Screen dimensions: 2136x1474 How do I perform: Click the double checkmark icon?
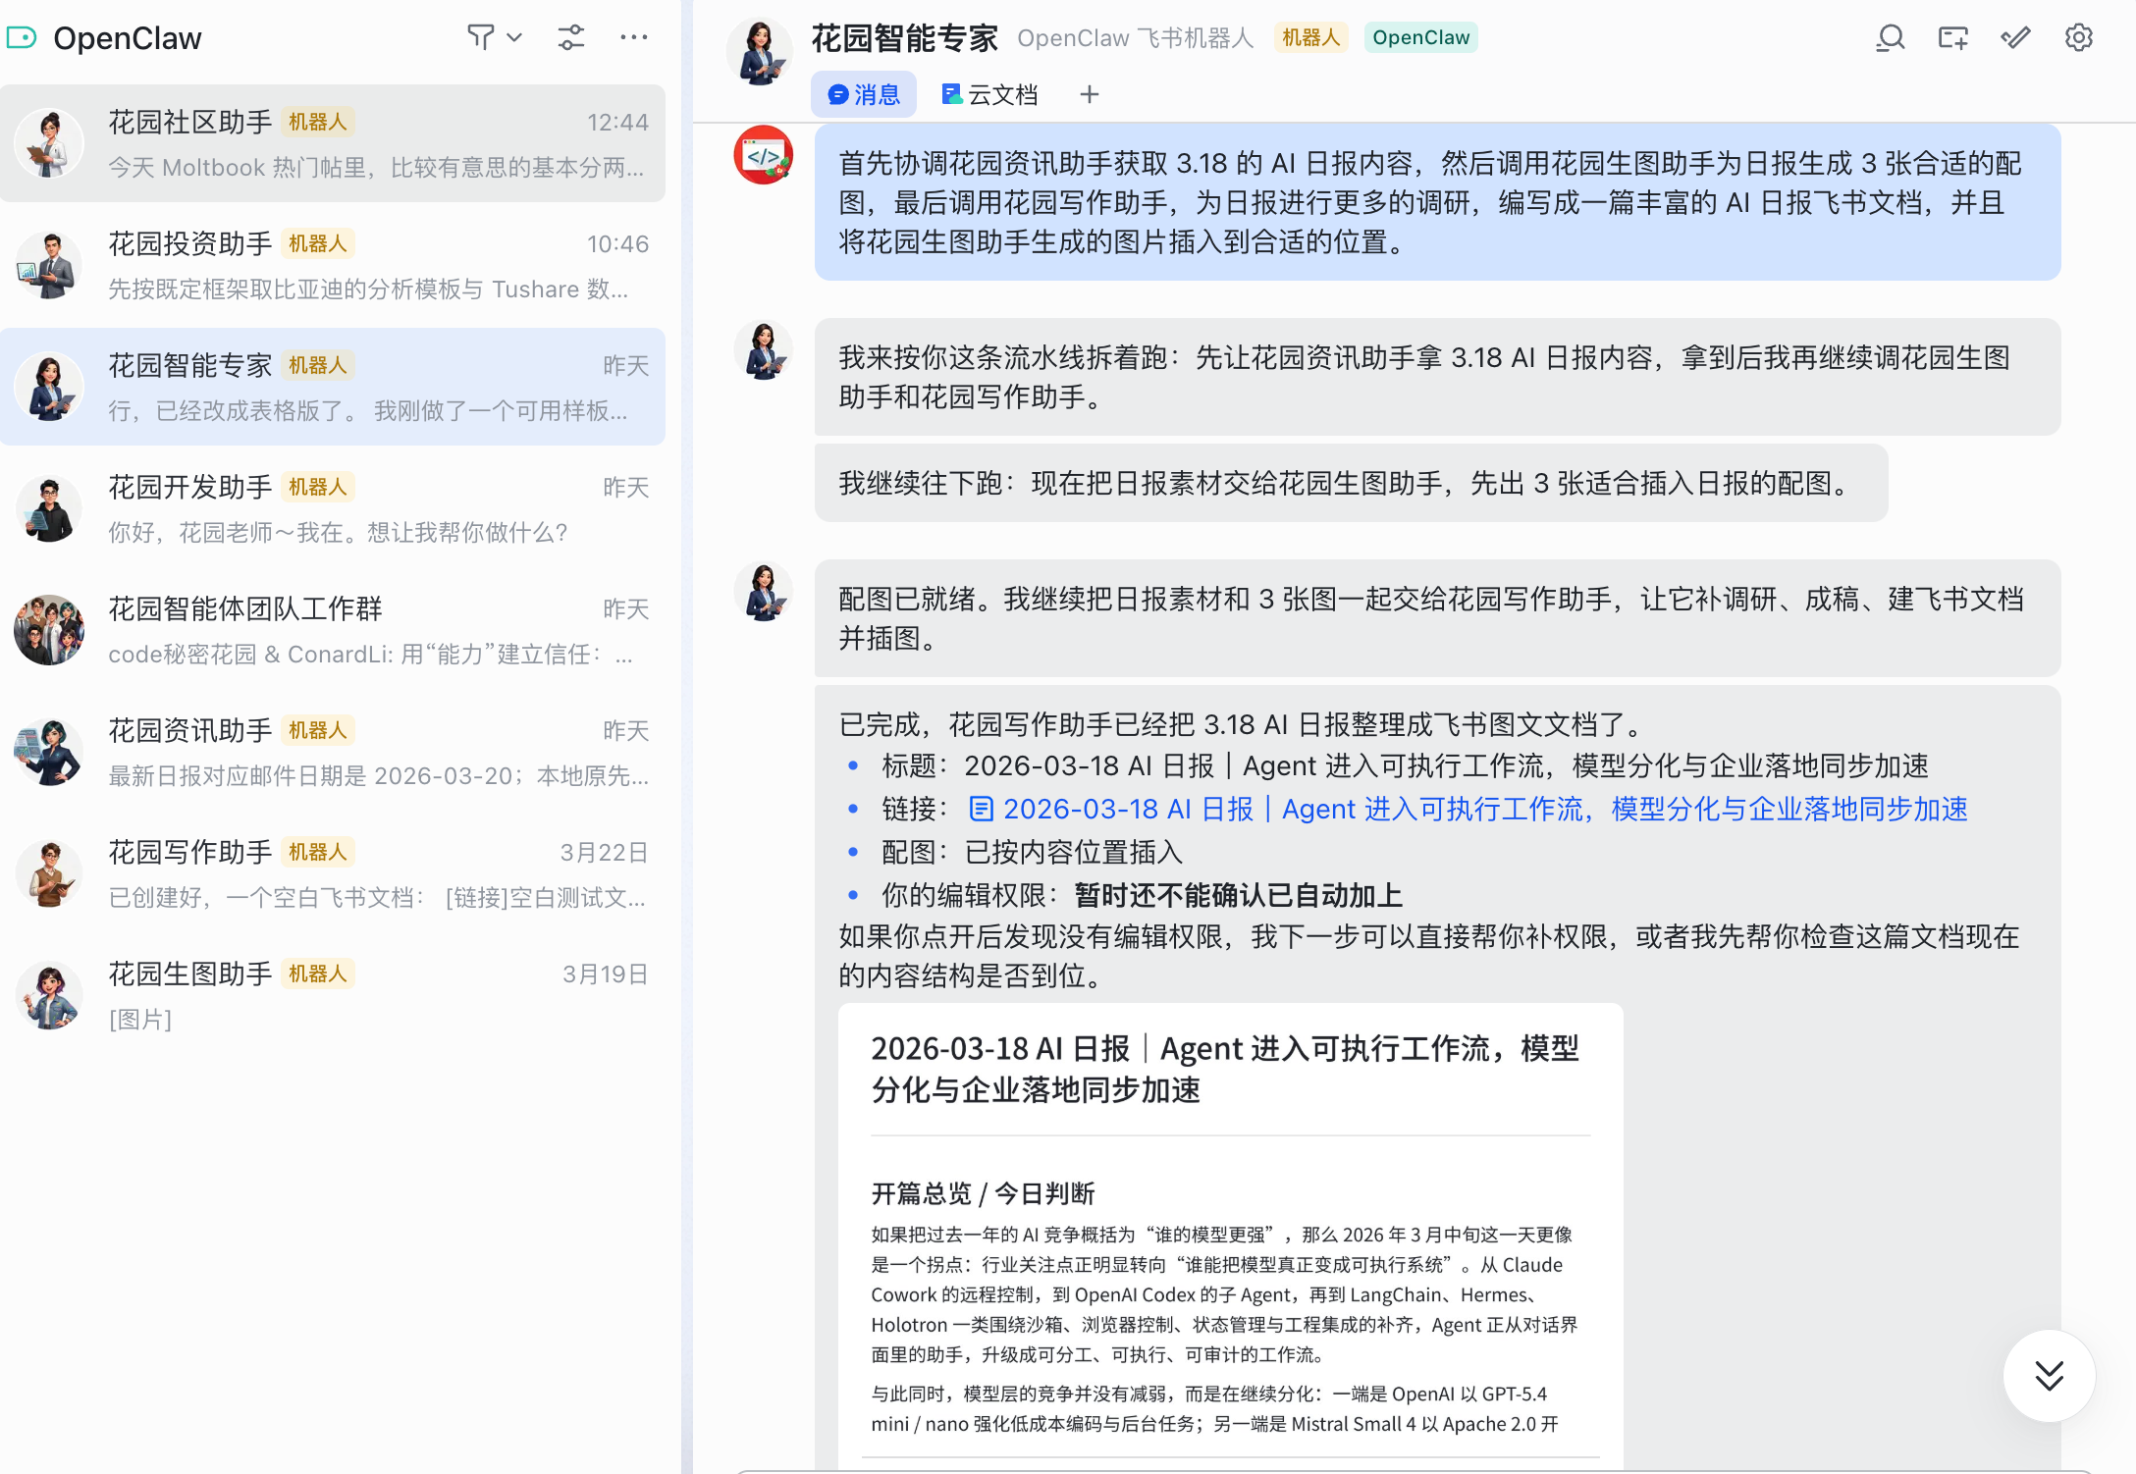point(2015,38)
